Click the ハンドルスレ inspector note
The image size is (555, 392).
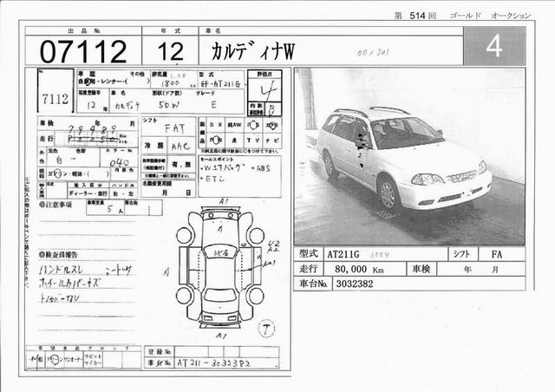61,270
